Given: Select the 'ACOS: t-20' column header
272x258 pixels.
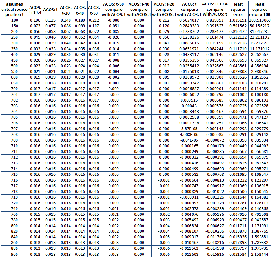Looking at the screenshot, I should pyautogui.click(x=66, y=9).
